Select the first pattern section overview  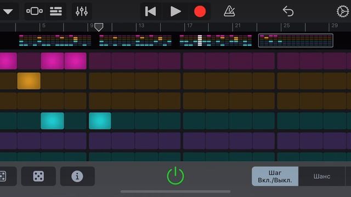[55, 40]
